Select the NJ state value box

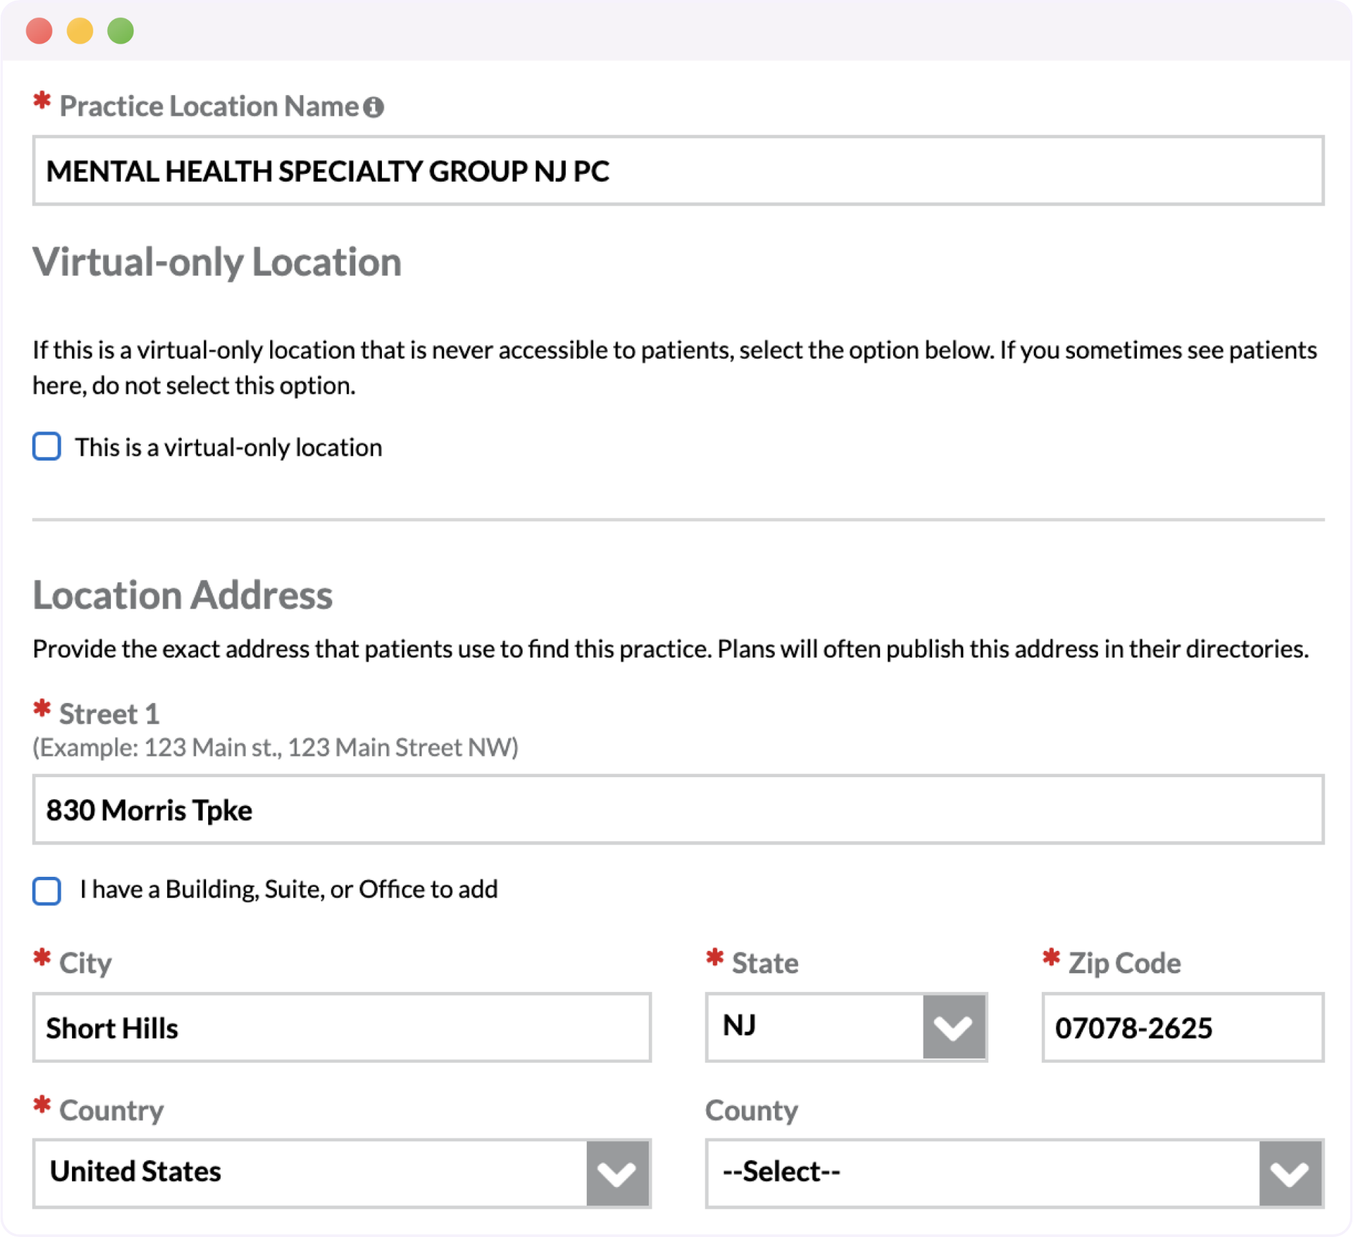tap(815, 1027)
